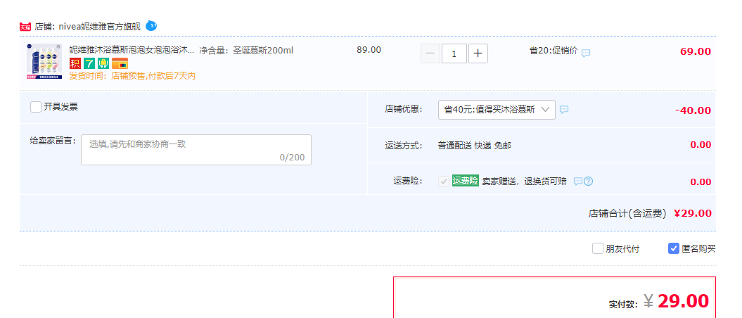
Task: Click the 实付款 label
Action: click(623, 304)
